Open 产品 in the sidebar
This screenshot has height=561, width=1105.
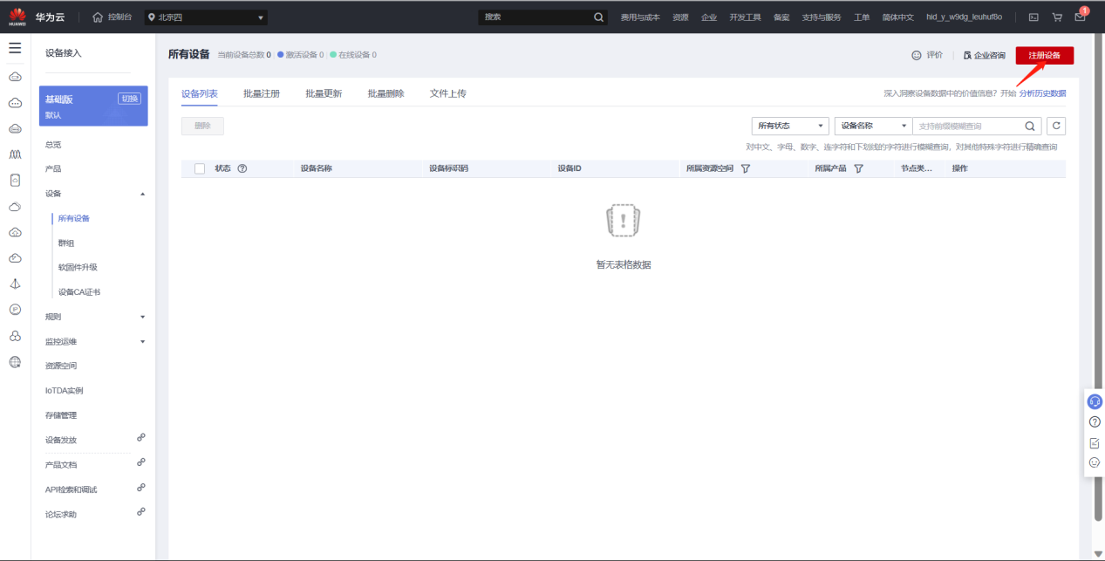[x=53, y=169]
